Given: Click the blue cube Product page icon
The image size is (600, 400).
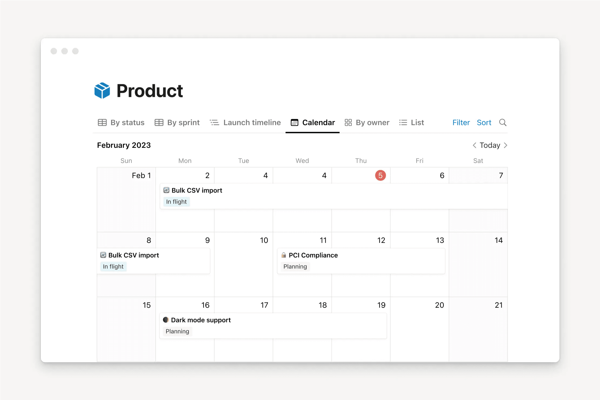Looking at the screenshot, I should tap(102, 90).
